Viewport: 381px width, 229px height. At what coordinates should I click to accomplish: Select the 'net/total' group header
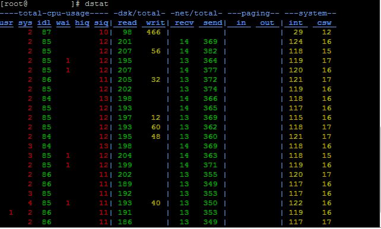(196, 14)
